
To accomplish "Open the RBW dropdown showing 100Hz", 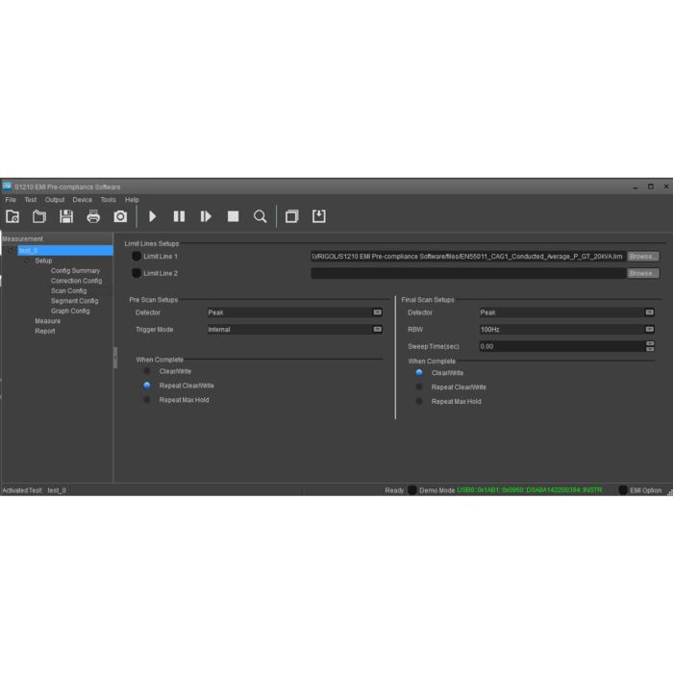I will coord(566,329).
